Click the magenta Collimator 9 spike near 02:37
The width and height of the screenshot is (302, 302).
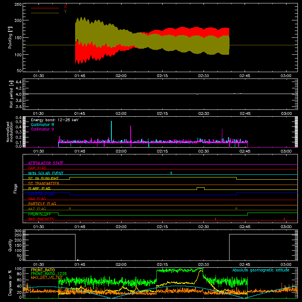[x=222, y=135]
